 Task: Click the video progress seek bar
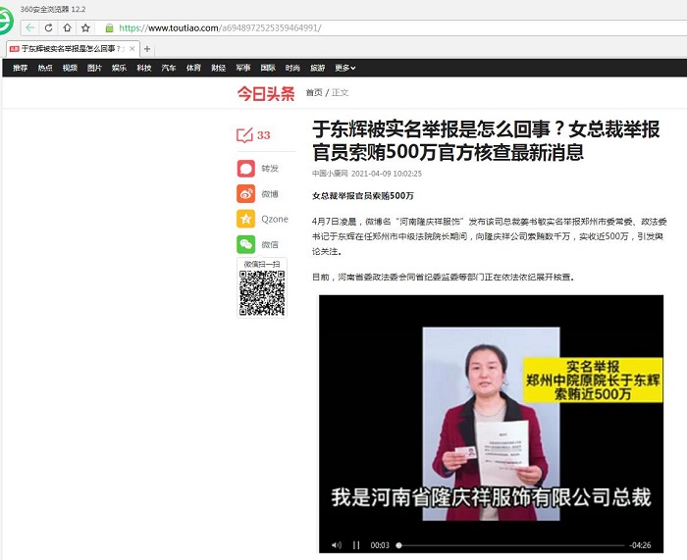[510, 545]
